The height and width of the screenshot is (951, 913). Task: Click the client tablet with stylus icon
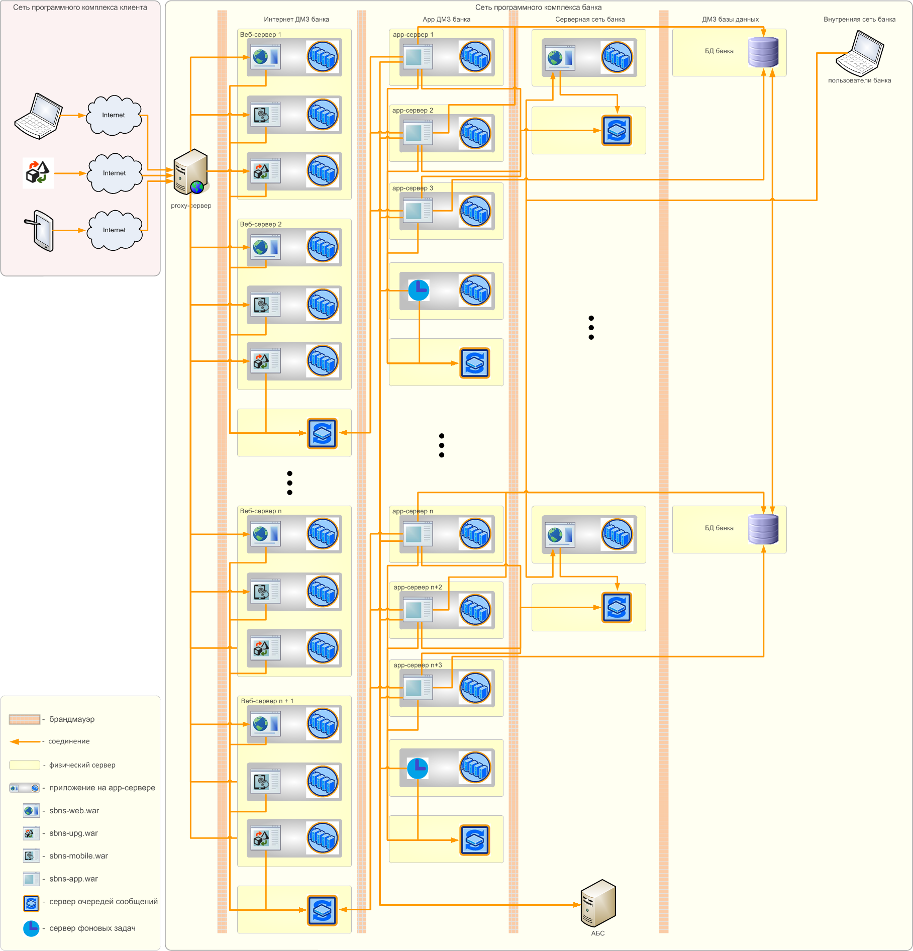click(x=39, y=231)
